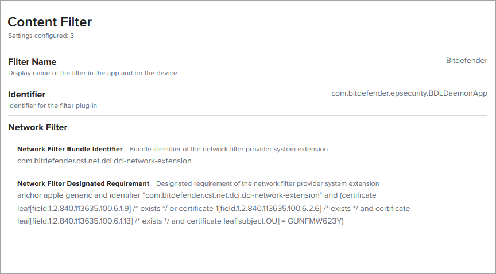Image resolution: width=496 pixels, height=274 pixels.
Task: Select the Identifier setting label
Action: pyautogui.click(x=26, y=94)
